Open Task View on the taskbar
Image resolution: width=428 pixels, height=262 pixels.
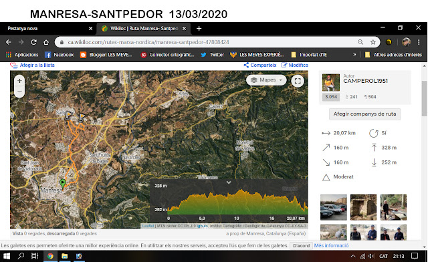coord(35,256)
